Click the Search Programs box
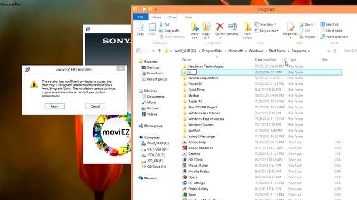 click(350, 51)
